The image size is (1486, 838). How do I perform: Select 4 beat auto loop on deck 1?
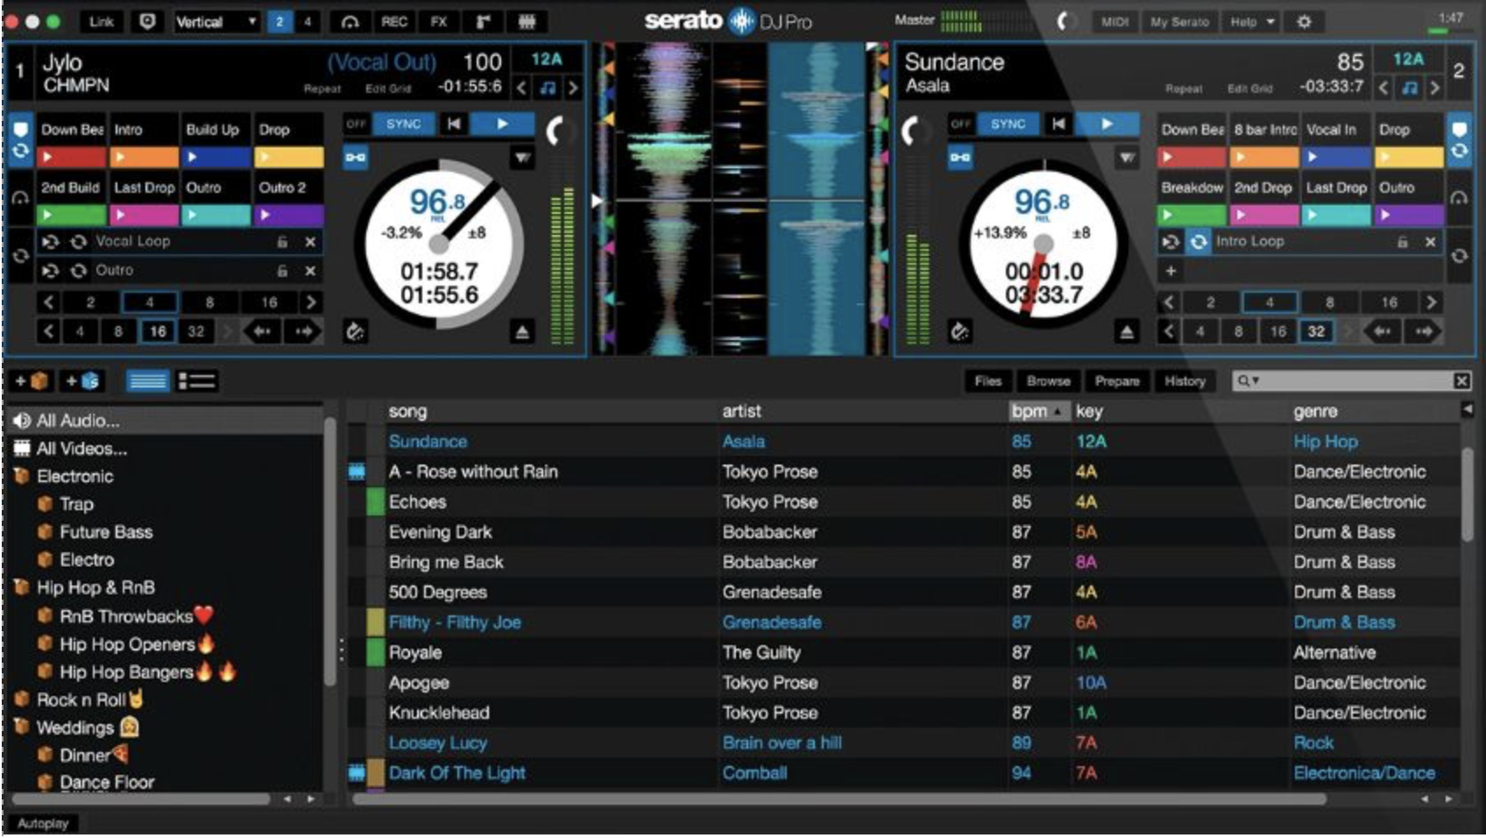click(150, 302)
